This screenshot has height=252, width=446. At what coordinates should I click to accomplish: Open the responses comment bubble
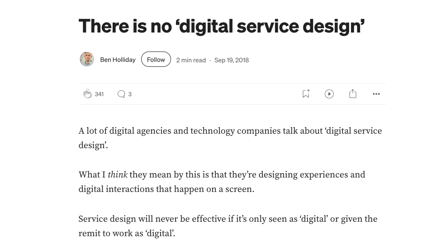click(x=121, y=94)
